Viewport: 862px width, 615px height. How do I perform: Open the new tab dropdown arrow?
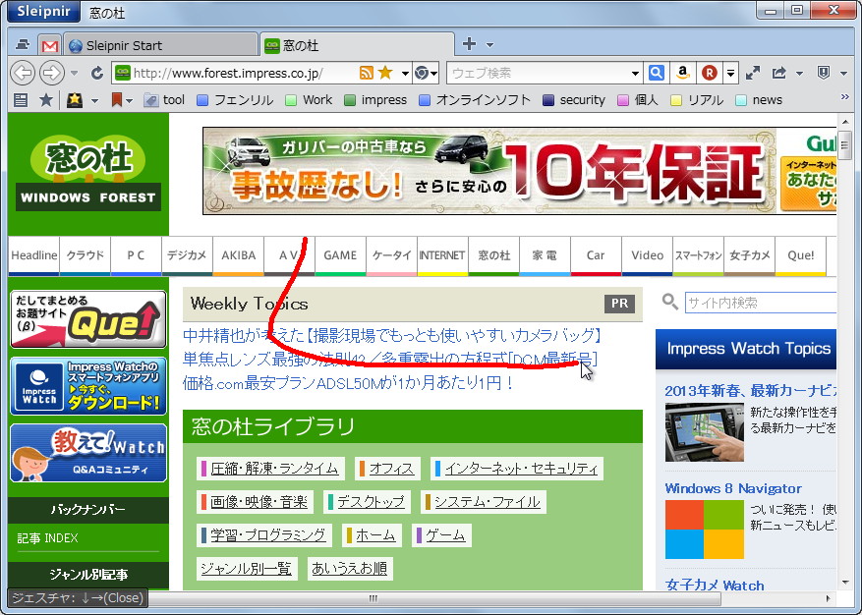[x=488, y=43]
